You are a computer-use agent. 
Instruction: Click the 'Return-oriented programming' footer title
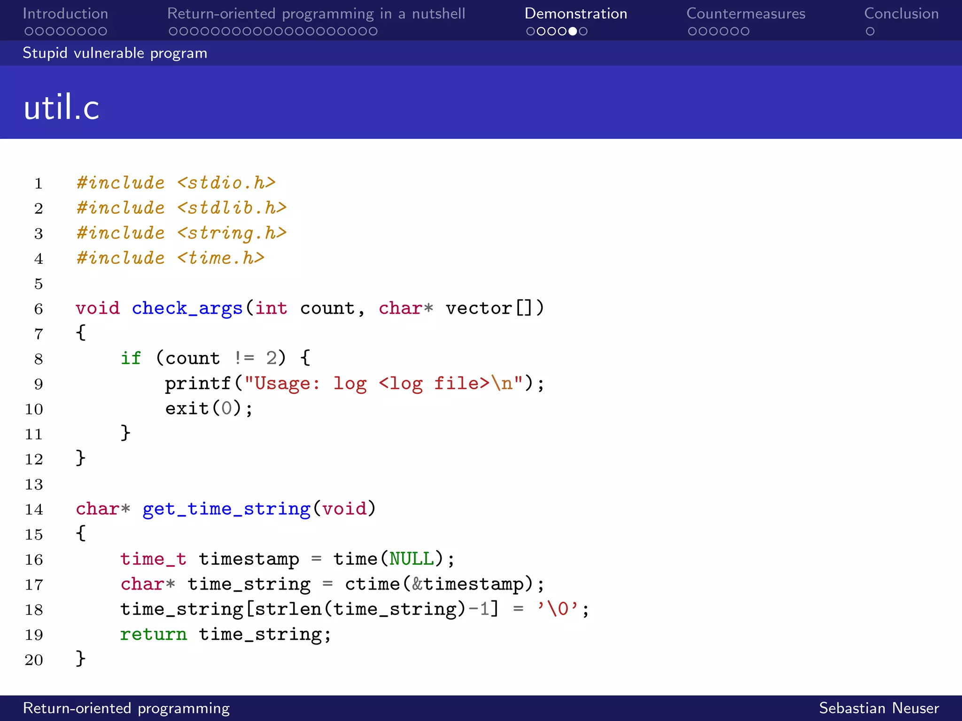[x=126, y=708]
